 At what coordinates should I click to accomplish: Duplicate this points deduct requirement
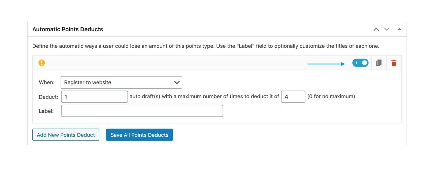379,63
